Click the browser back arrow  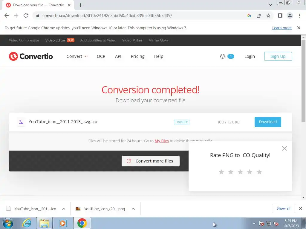point(7,16)
